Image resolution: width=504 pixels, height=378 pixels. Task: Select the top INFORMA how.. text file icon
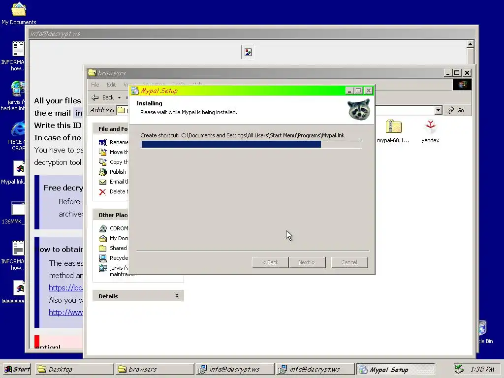coord(18,49)
